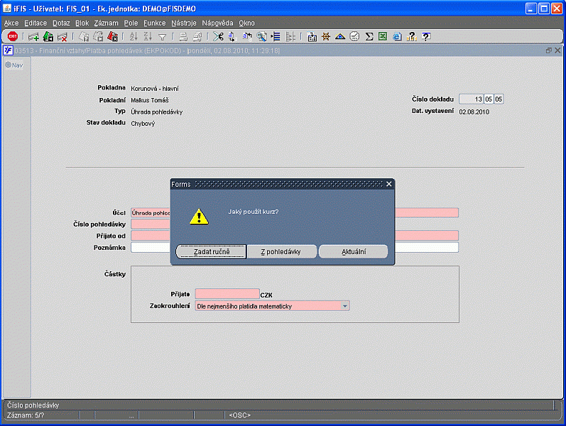Close the Forms dialog with X

[x=388, y=184]
